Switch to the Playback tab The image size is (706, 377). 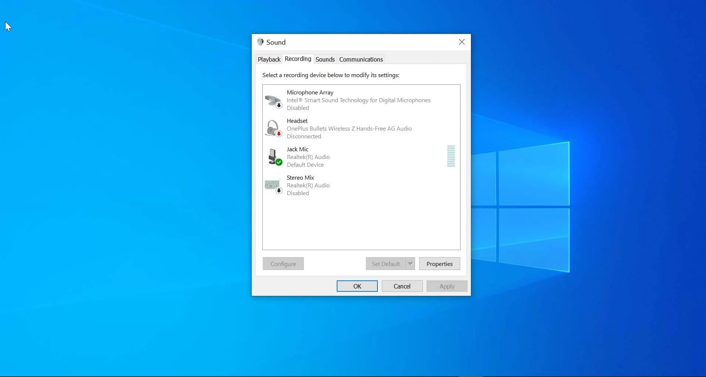click(x=269, y=59)
